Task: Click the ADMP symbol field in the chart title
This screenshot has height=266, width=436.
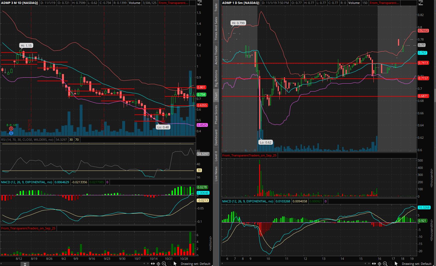Action: [6, 3]
